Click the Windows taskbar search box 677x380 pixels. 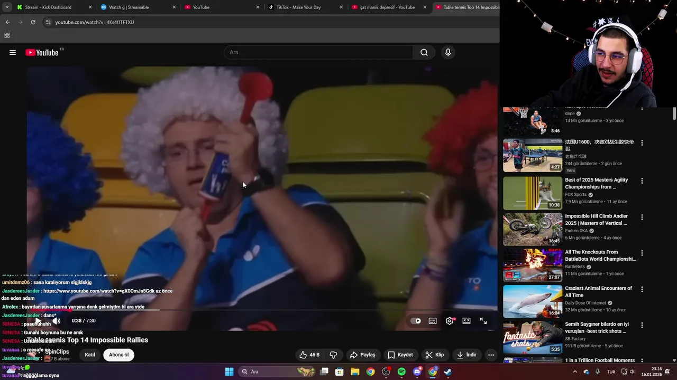[277, 372]
